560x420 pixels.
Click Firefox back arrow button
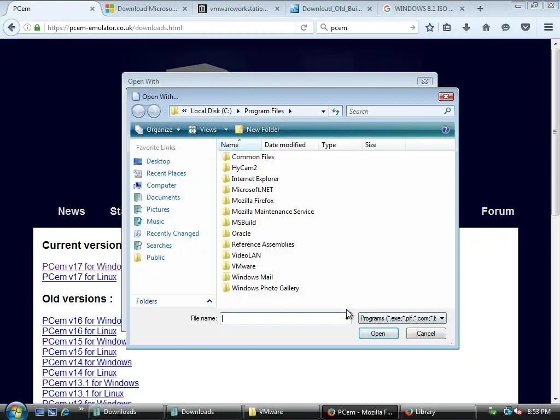click(x=11, y=27)
